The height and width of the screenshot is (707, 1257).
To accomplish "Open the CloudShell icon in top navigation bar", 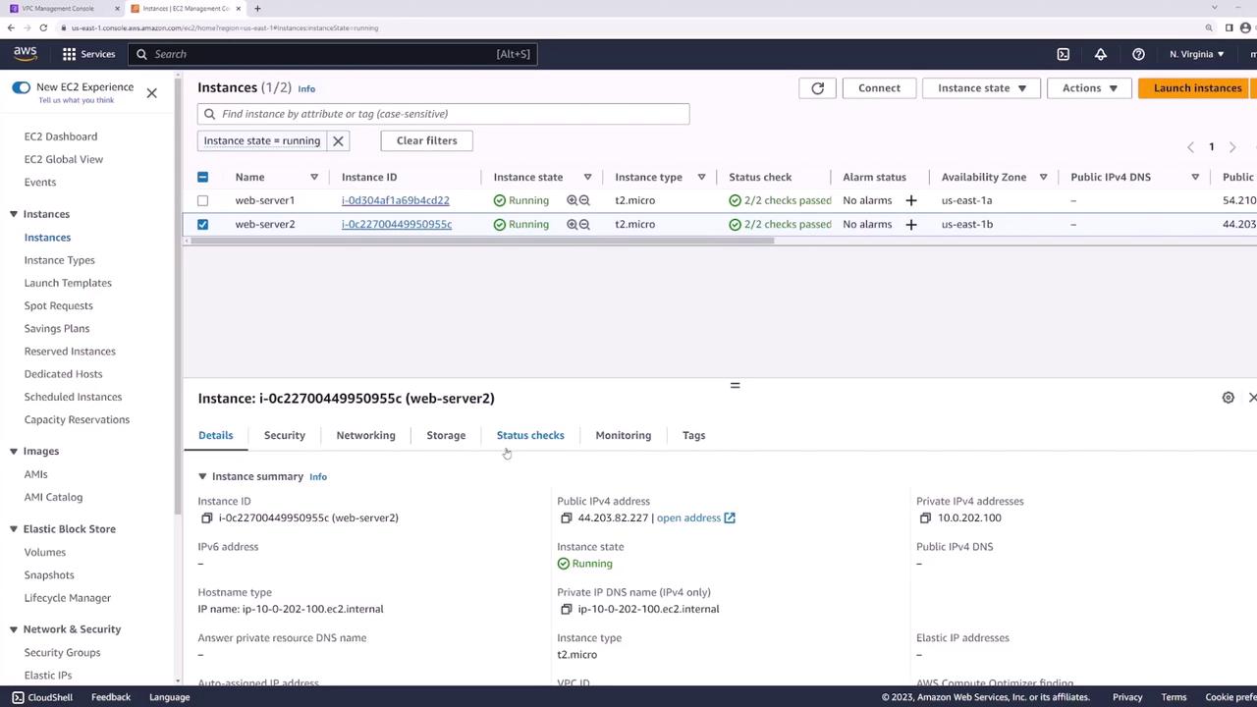I will coord(1063,54).
